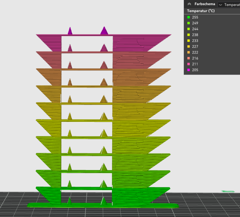Select the 227 temperature legend entry text
The width and height of the screenshot is (240, 217).
pos(195,47)
